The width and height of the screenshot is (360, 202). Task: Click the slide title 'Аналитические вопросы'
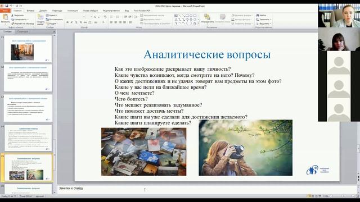[207, 54]
